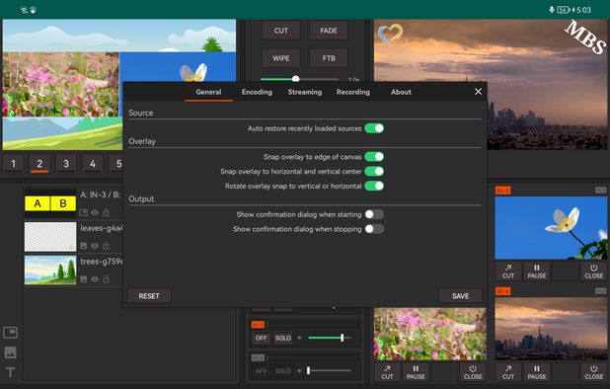Screen dimensions: 610x389
Task: Open the Recording settings tab
Action: (x=352, y=92)
